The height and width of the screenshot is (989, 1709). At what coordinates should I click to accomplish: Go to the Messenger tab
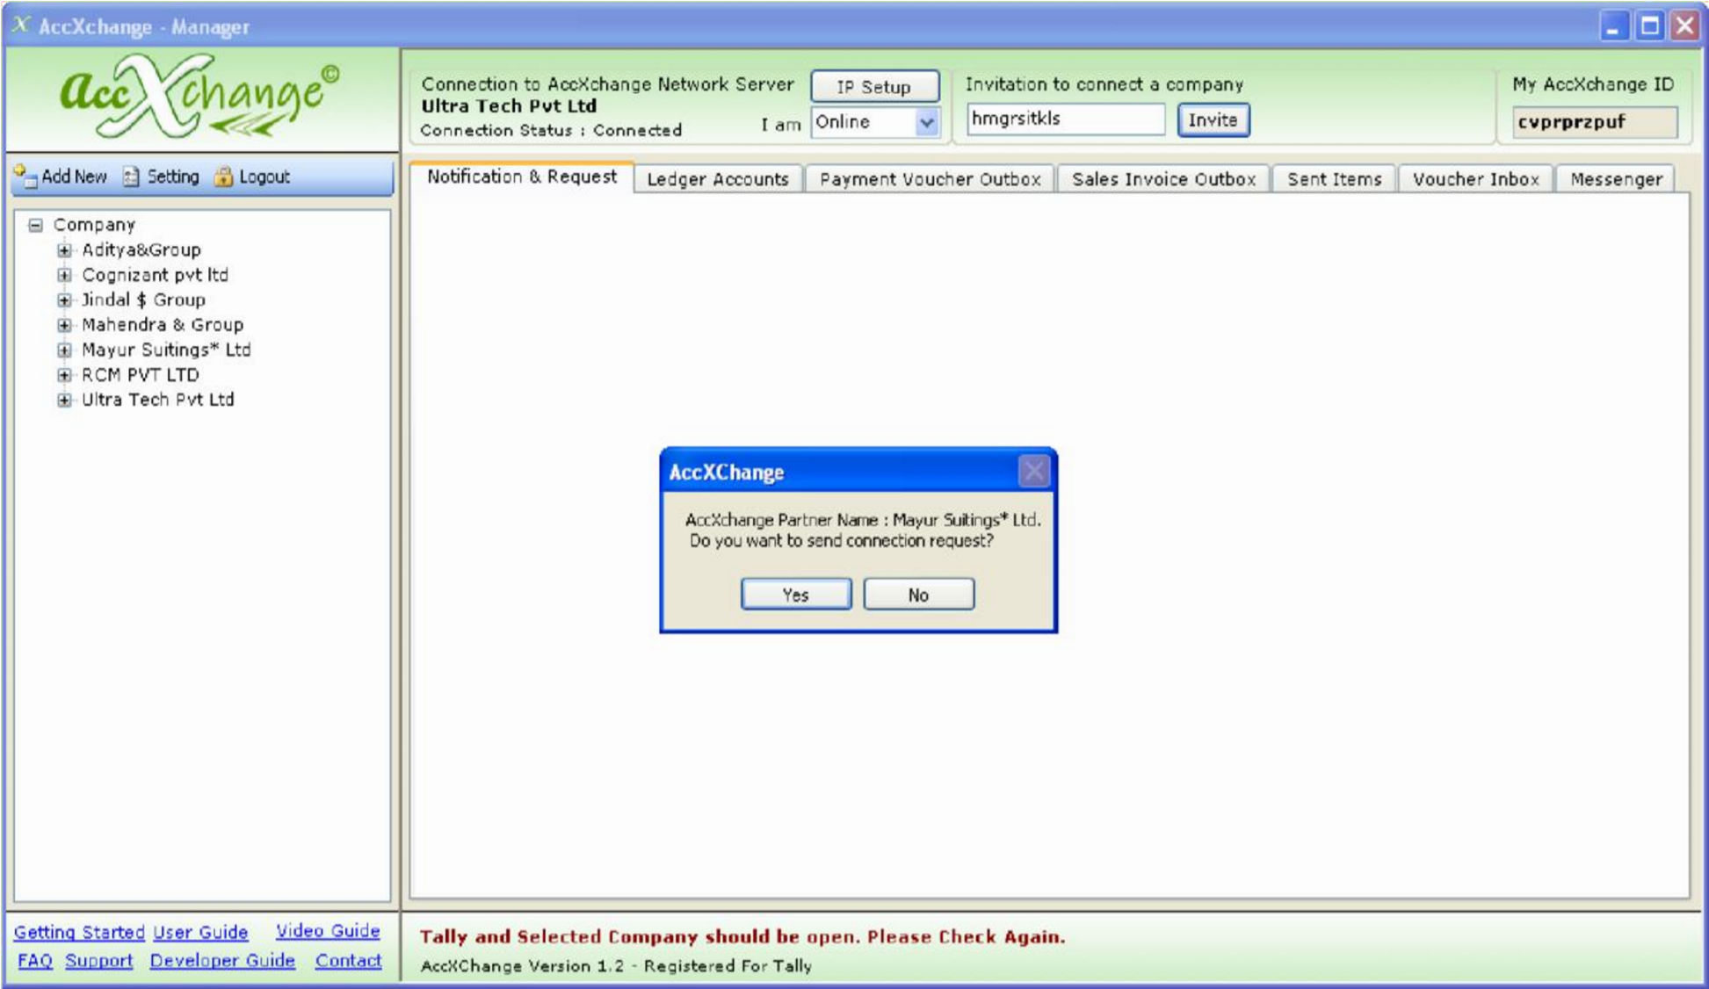coord(1615,179)
